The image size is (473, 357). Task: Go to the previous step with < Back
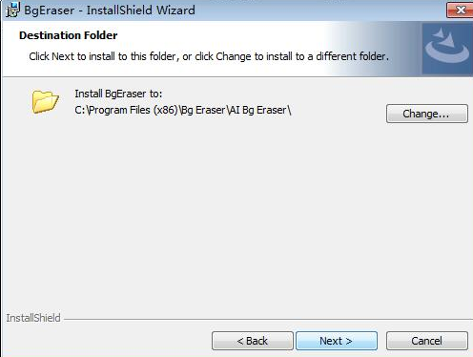253,341
